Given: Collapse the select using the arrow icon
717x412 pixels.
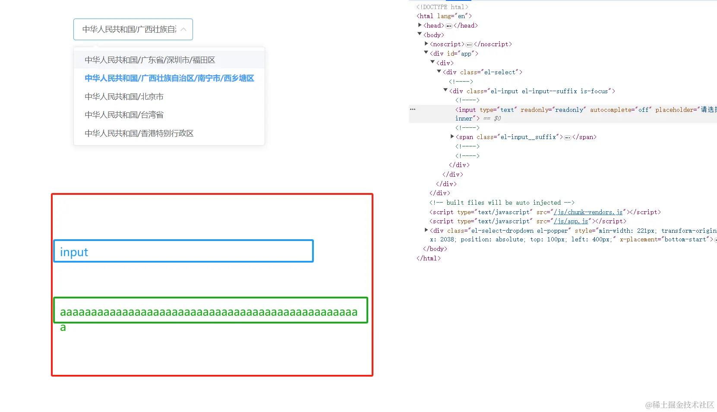Looking at the screenshot, I should [x=183, y=29].
